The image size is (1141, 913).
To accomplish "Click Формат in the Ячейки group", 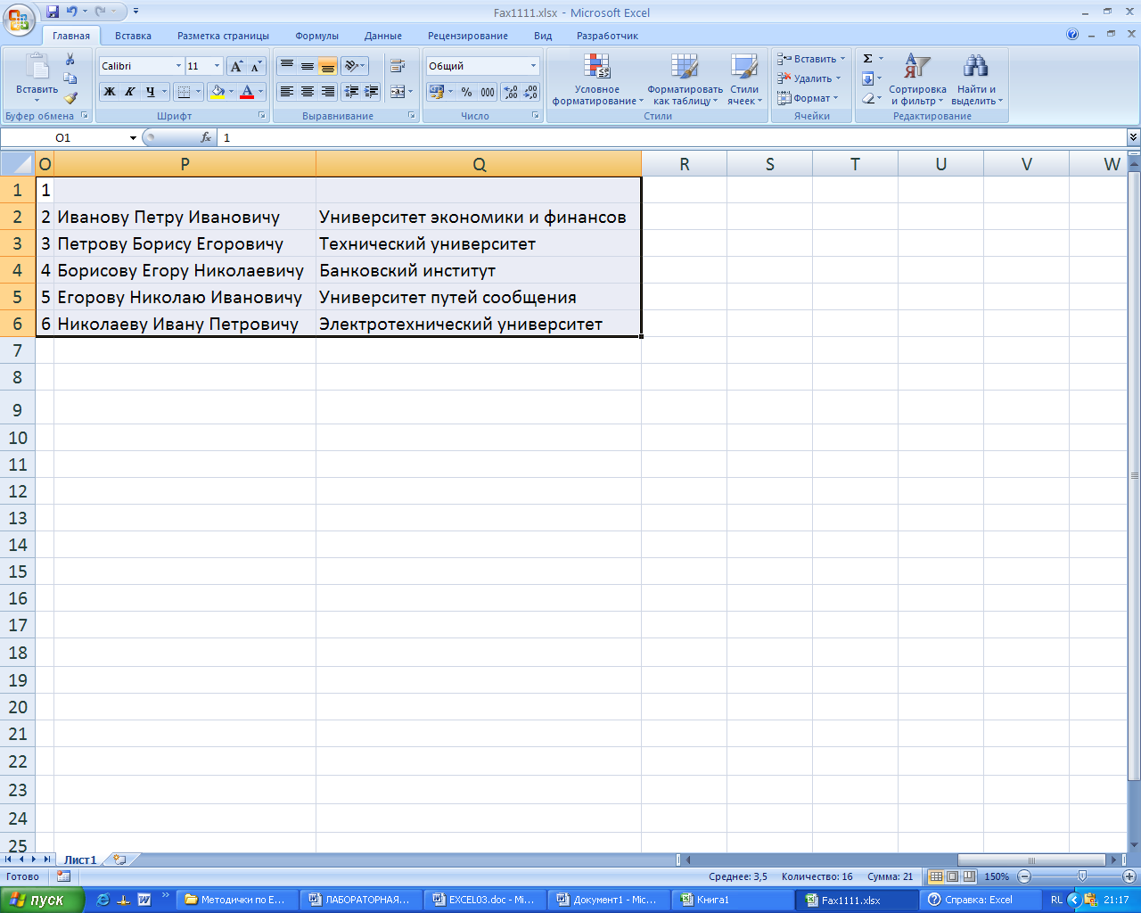I will pos(809,98).
